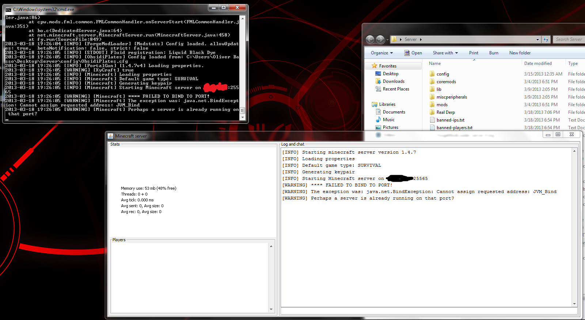The image size is (585, 320).
Task: Click date 3/18/2013 7:06 PM of Real Derp
Action: pos(542,112)
